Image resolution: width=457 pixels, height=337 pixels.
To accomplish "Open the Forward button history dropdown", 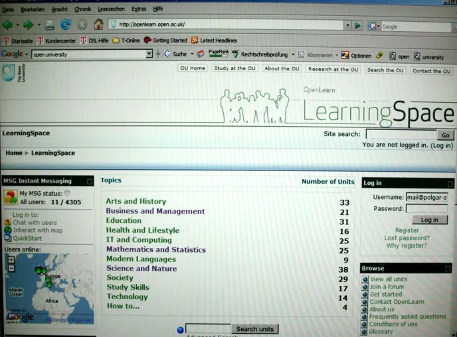I will pyautogui.click(x=39, y=25).
